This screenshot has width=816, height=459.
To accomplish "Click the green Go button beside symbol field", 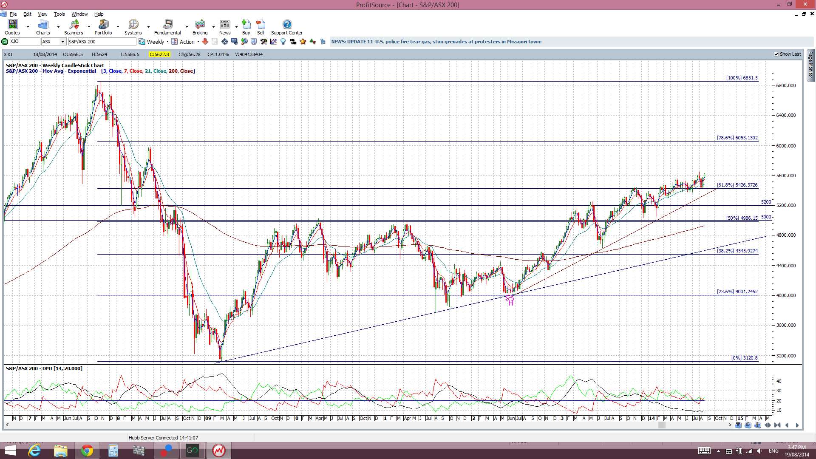I will coord(5,42).
